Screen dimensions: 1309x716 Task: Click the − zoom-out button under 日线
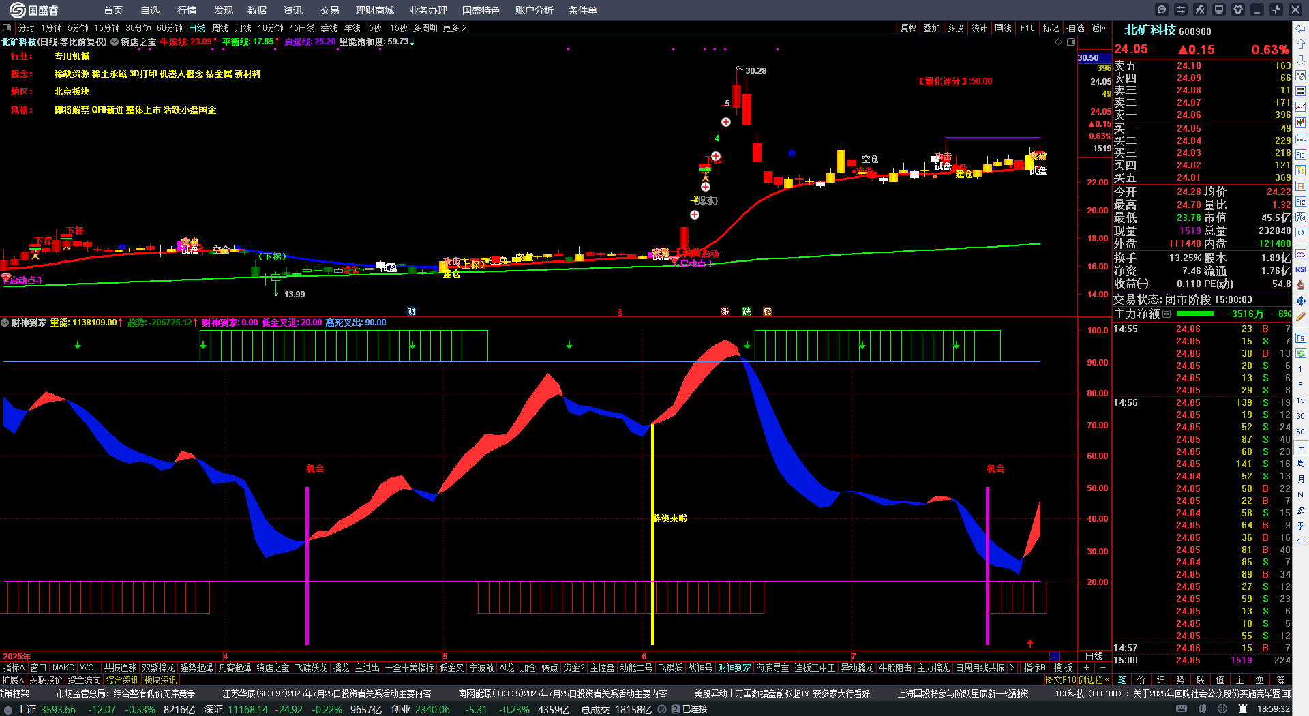pos(1102,668)
